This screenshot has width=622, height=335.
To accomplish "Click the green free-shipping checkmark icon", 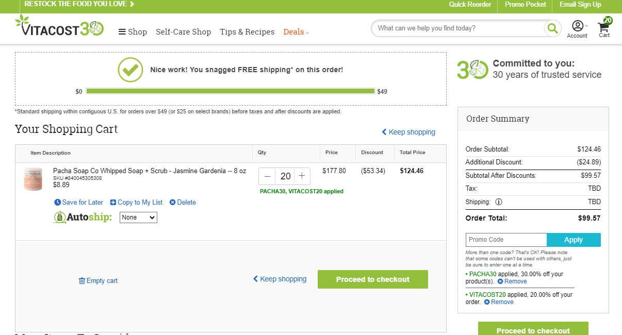I will point(130,70).
